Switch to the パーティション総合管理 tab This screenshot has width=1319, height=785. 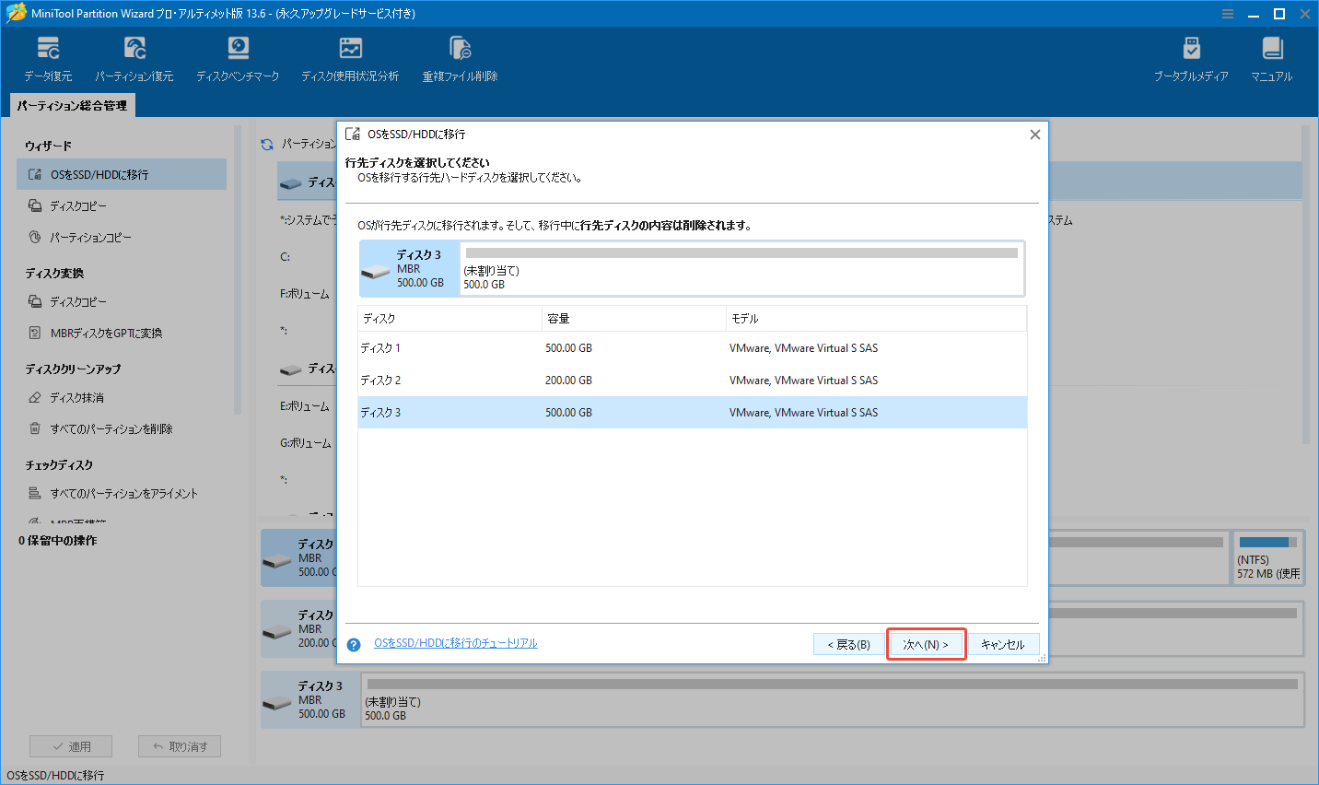(x=72, y=105)
